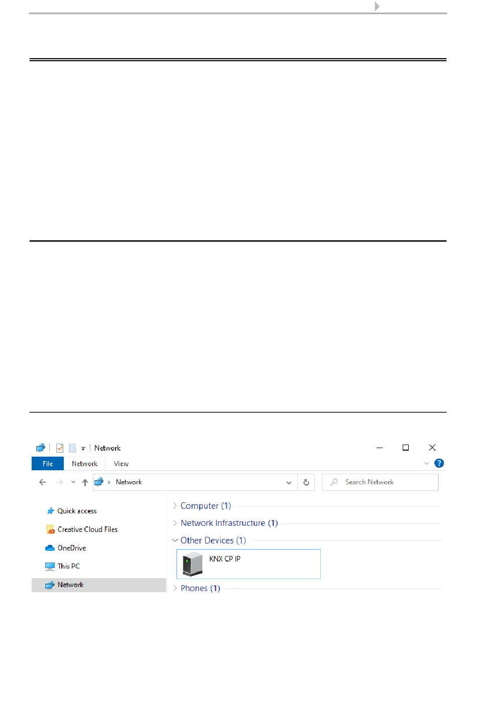This screenshot has height=702, width=477.
Task: Go back with the left arrow
Action: [x=42, y=482]
